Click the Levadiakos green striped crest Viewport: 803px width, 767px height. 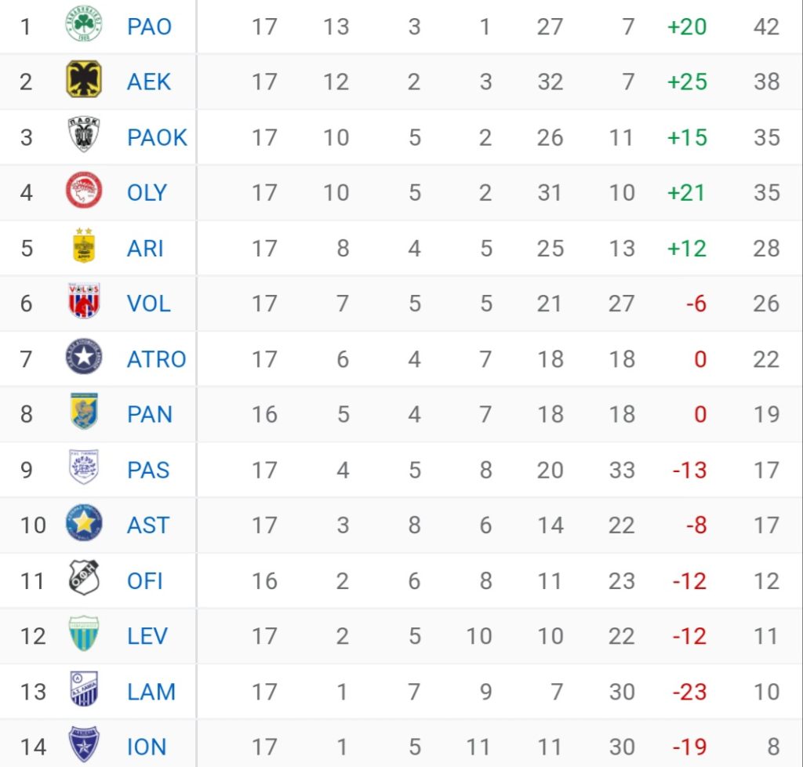(x=83, y=634)
